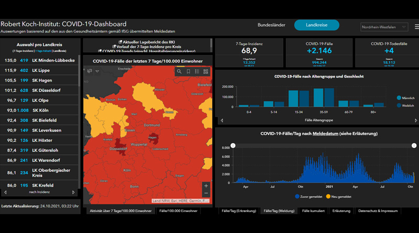Expand the map selection tool dropdown arrow
Image resolution: width=419 pixels, height=233 pixels.
click(97, 71)
